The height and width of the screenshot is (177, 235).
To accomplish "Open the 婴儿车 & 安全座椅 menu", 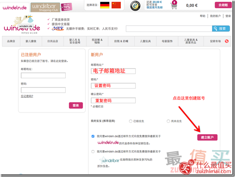I will [75, 41].
